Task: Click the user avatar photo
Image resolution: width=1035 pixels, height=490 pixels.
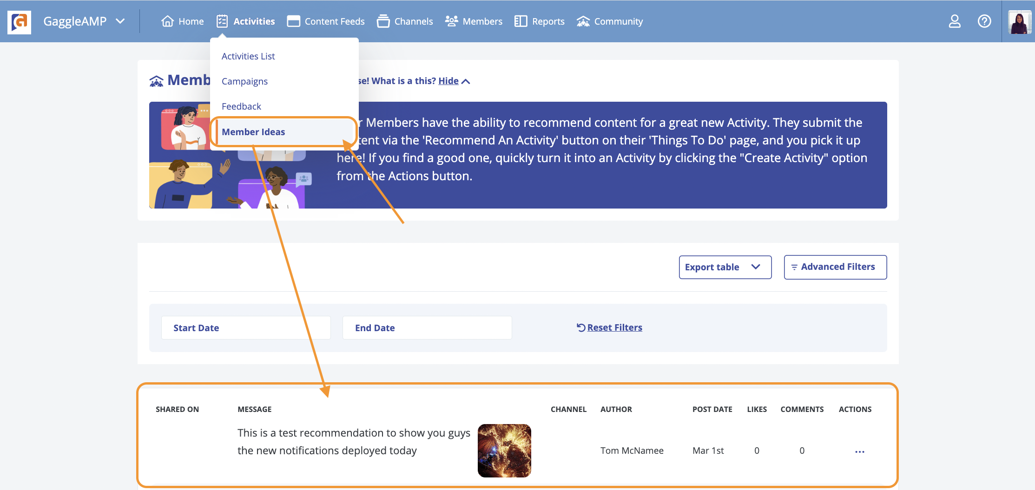Action: tap(1019, 22)
